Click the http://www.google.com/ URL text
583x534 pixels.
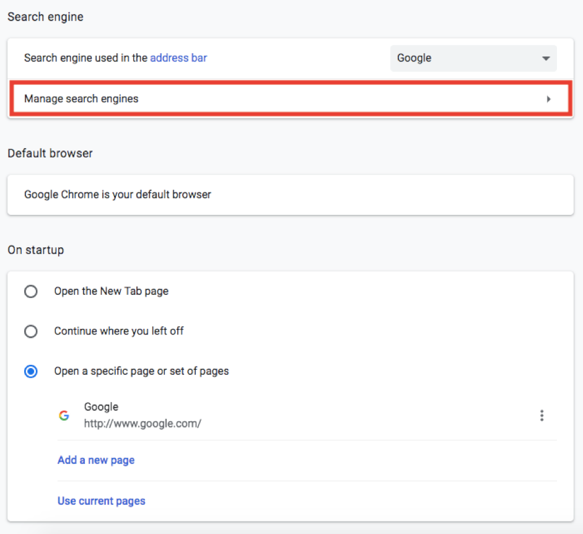[142, 424]
